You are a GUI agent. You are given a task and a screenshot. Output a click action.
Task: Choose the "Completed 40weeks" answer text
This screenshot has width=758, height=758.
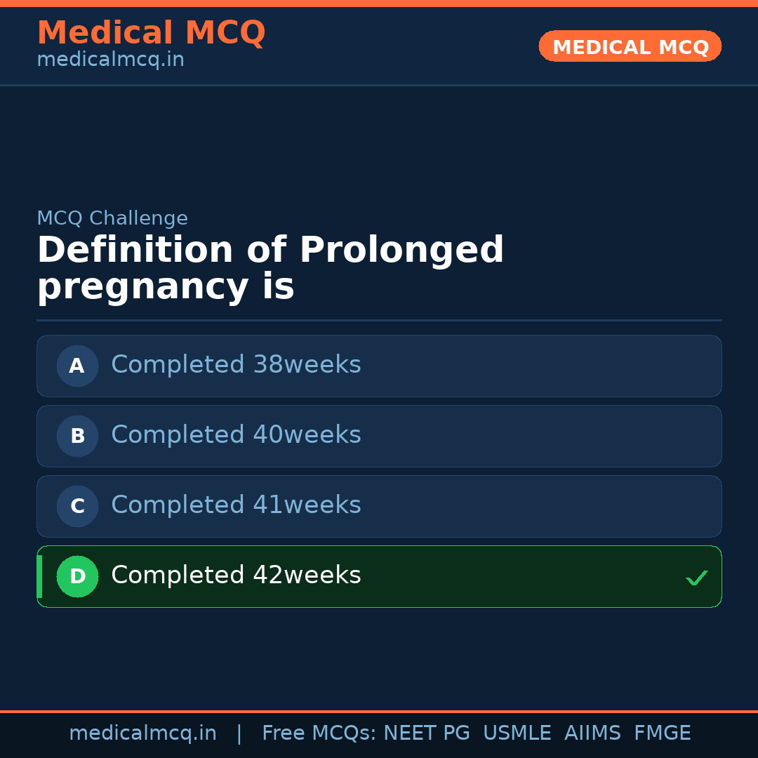point(236,435)
